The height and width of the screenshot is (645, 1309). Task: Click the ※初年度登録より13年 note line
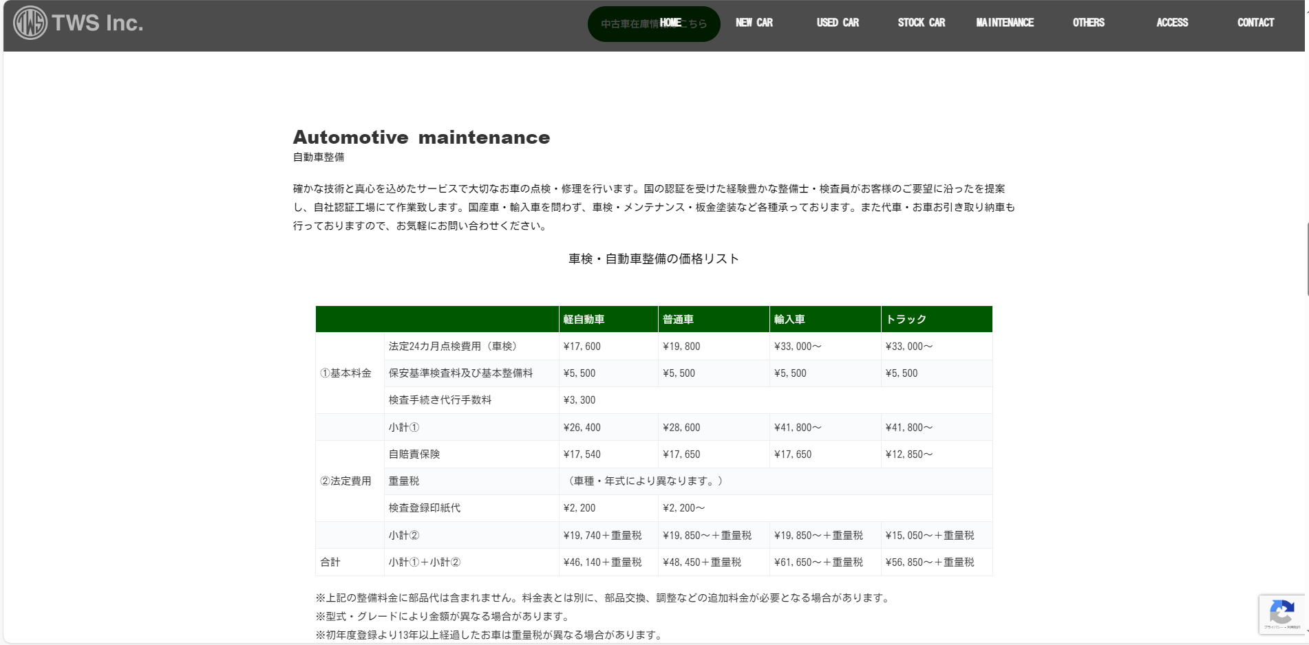[490, 635]
